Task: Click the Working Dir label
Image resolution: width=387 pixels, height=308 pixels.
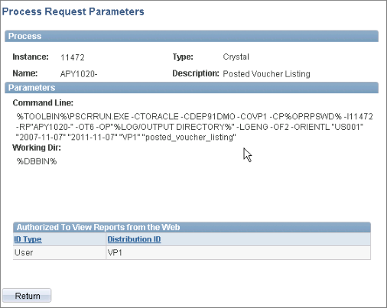Action: coord(37,148)
